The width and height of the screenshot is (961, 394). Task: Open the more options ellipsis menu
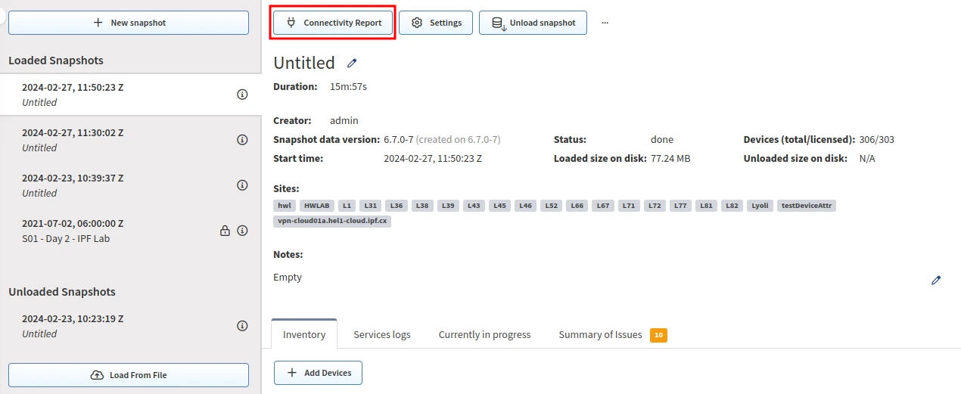[x=605, y=23]
